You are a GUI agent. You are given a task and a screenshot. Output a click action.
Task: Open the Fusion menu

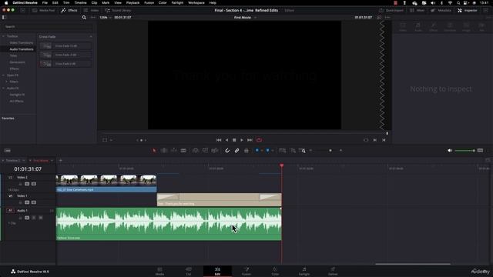point(149,2)
